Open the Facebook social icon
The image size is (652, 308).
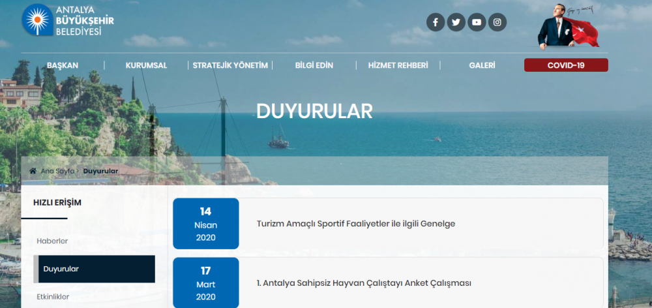pyautogui.click(x=436, y=22)
